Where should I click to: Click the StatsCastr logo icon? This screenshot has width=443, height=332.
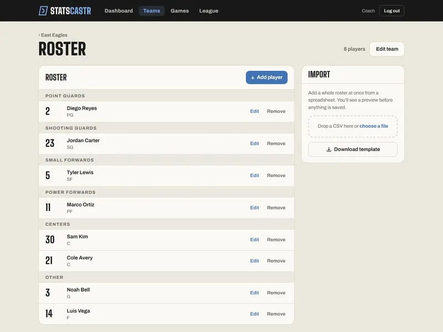point(43,11)
